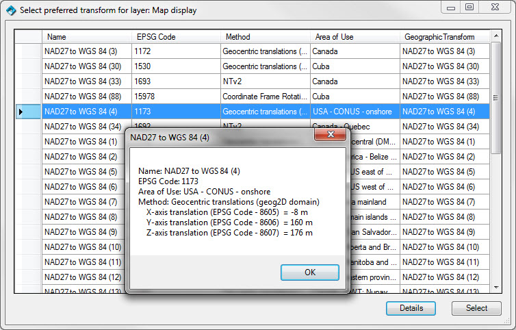This screenshot has height=330, width=516.
Task: Click OK in the NAD27 to WGS 84 (4) popup
Action: coord(309,272)
